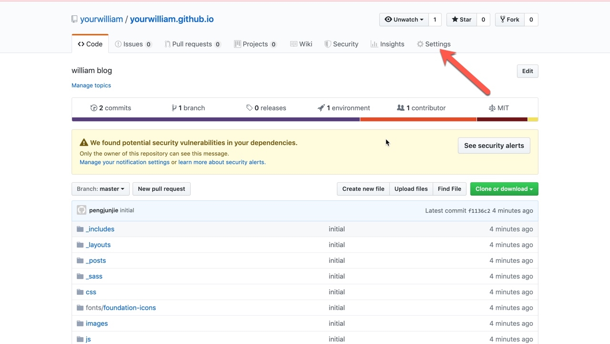Fork the repository using Fork button
610x344 pixels.
(x=509, y=20)
